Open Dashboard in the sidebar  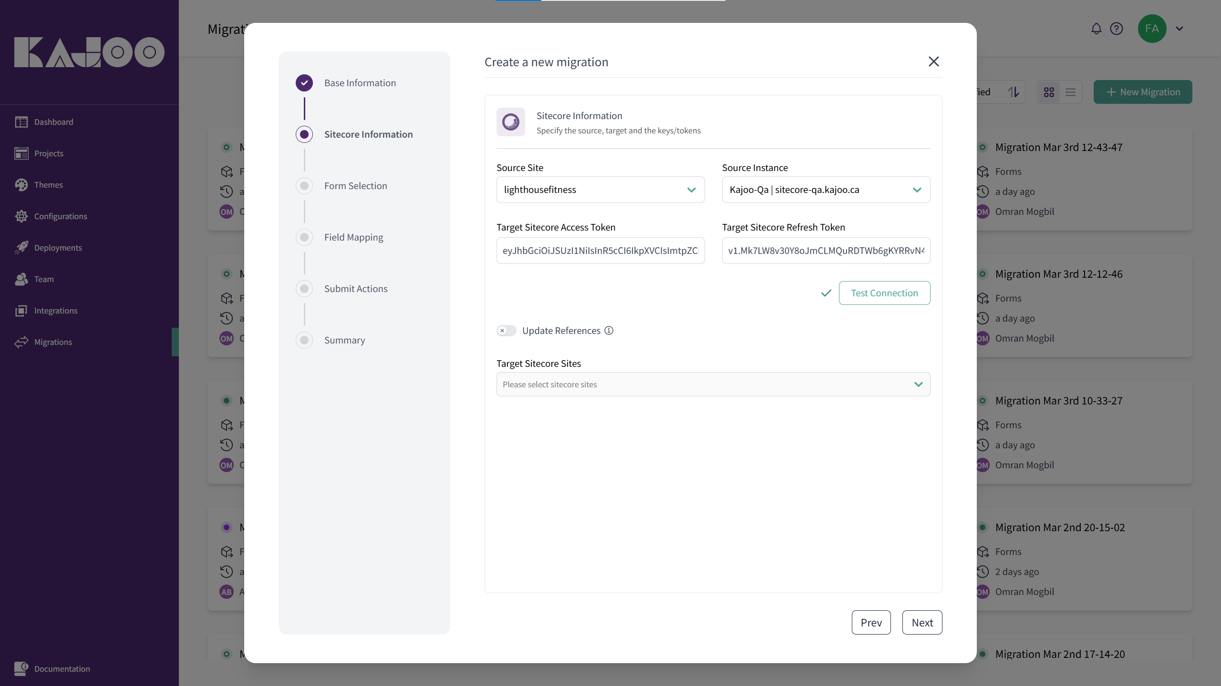tap(53, 122)
